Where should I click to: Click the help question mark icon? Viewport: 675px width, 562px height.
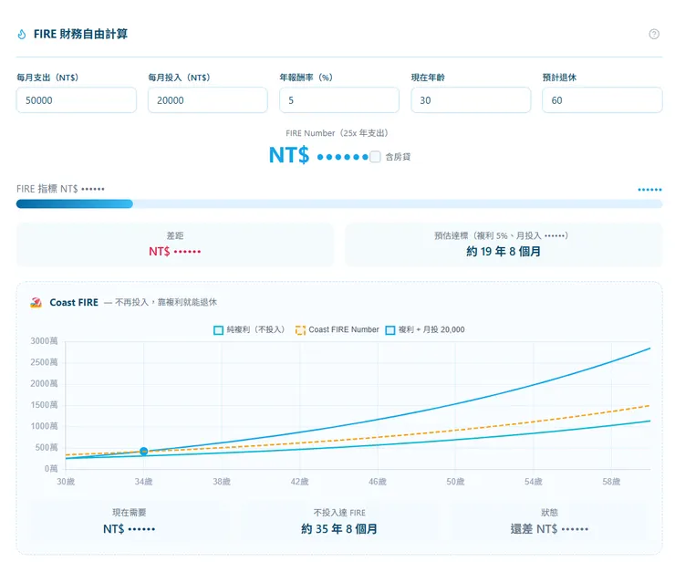click(653, 34)
